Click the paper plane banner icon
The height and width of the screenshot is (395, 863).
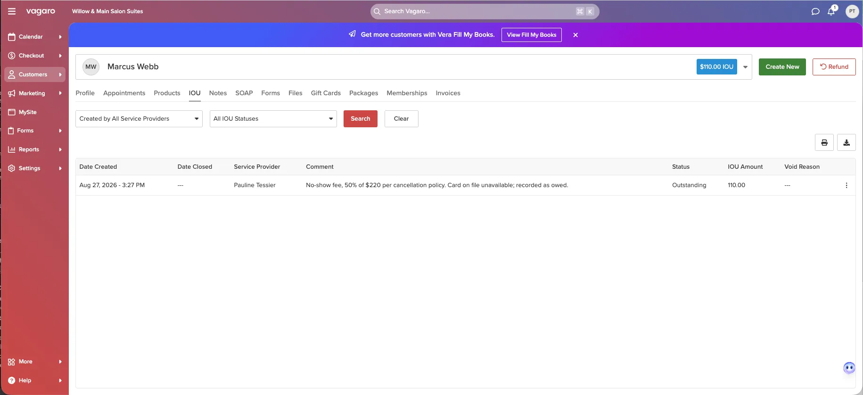pos(352,34)
